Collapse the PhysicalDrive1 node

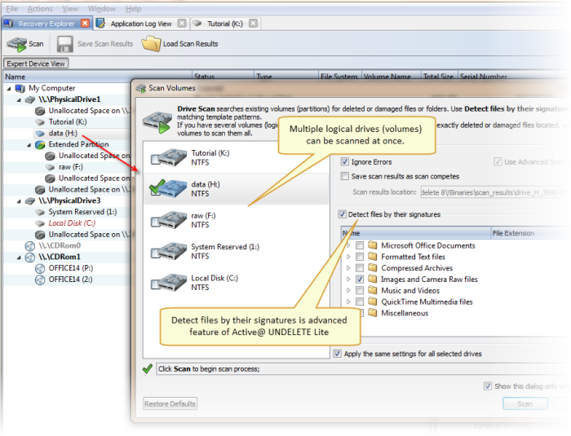click(x=19, y=99)
